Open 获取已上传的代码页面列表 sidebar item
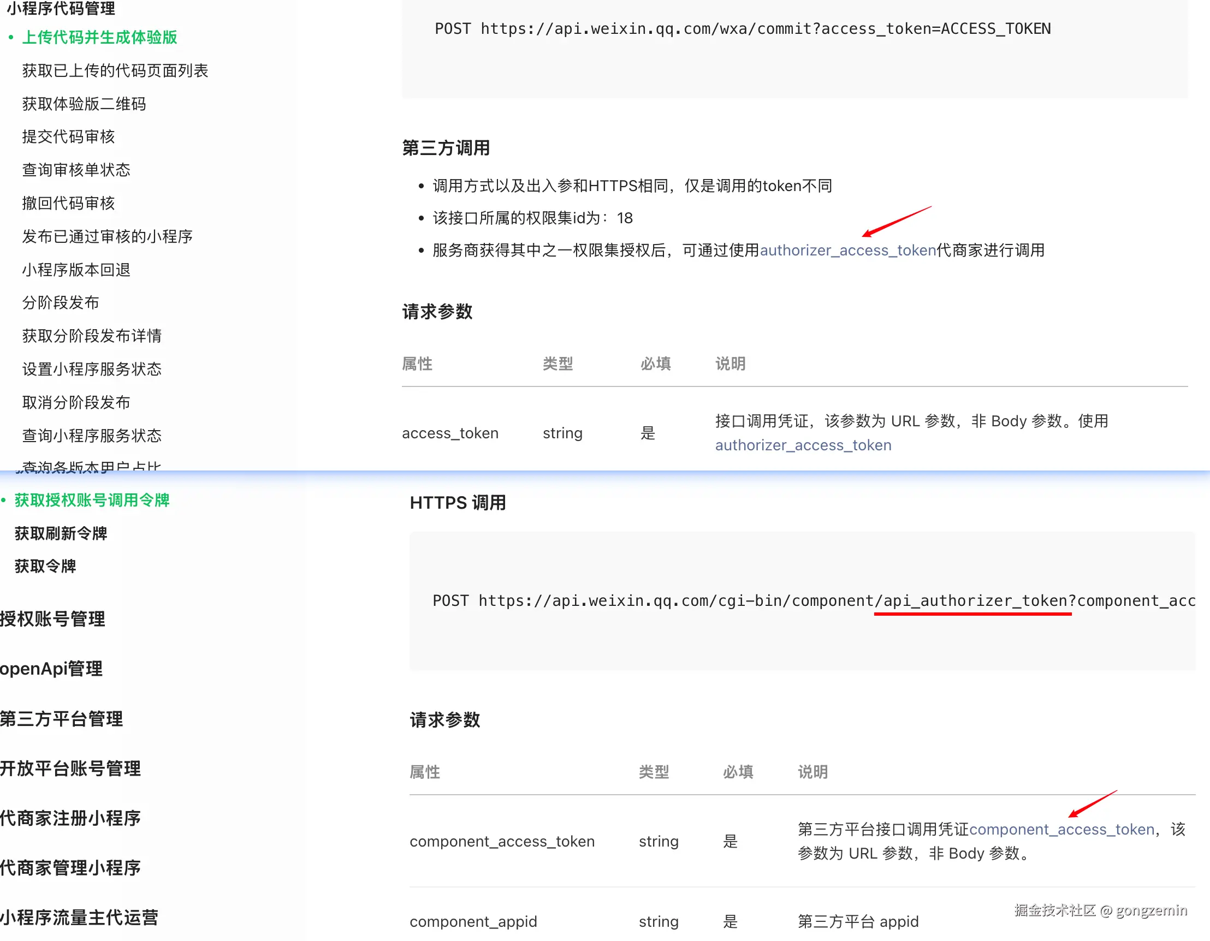 click(115, 70)
